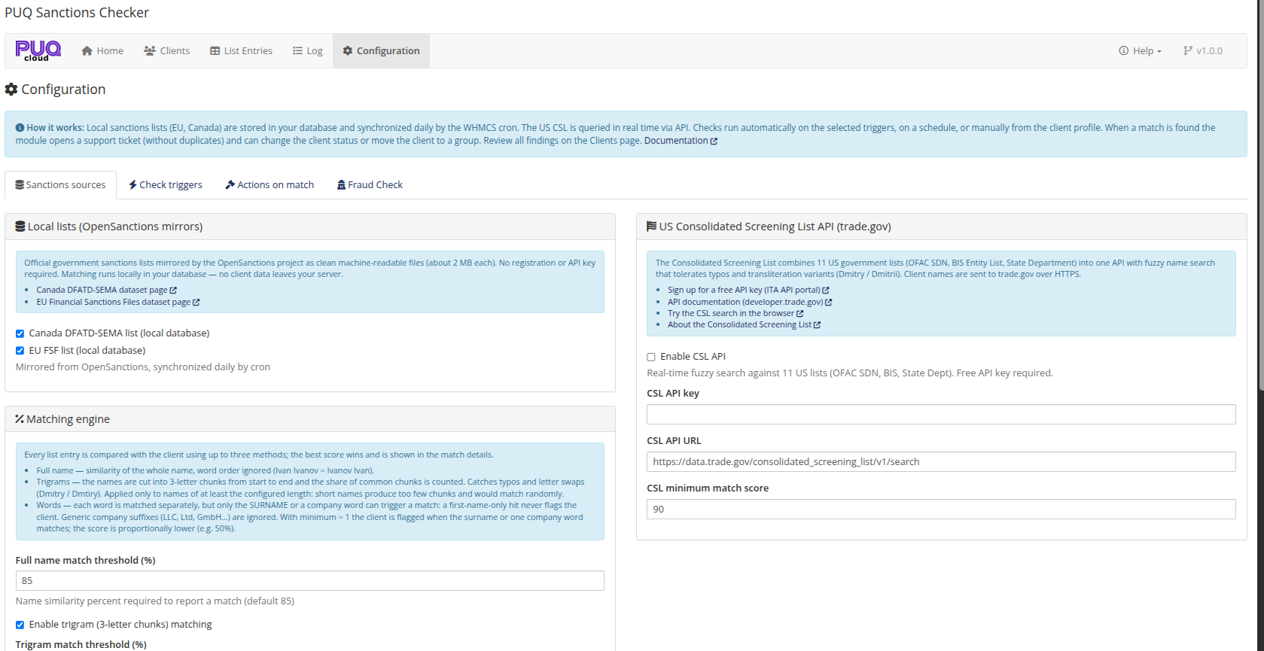The height and width of the screenshot is (651, 1264).
Task: Click the branch icon beside v1.0.0
Action: (x=1187, y=50)
